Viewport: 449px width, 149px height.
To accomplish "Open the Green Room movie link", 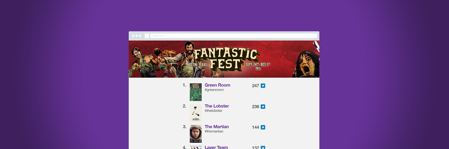I will pyautogui.click(x=217, y=85).
